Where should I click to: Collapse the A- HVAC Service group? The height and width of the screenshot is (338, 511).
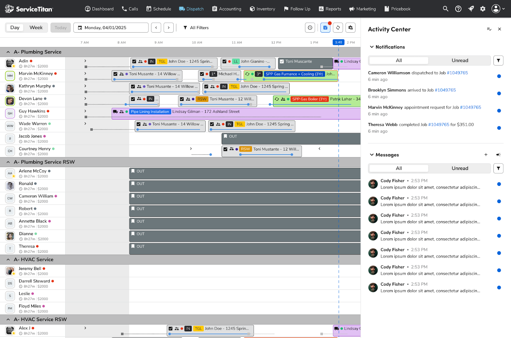pyautogui.click(x=8, y=260)
